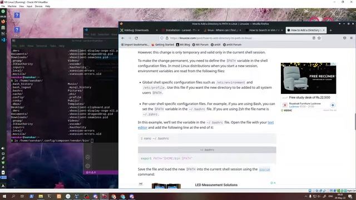The height and width of the screenshot is (200, 356).
Task: Open Windows taskbar search
Action: click(13, 196)
